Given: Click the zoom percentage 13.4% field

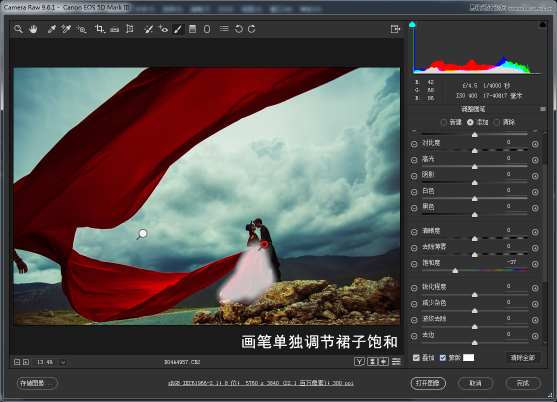Looking at the screenshot, I should click(45, 362).
